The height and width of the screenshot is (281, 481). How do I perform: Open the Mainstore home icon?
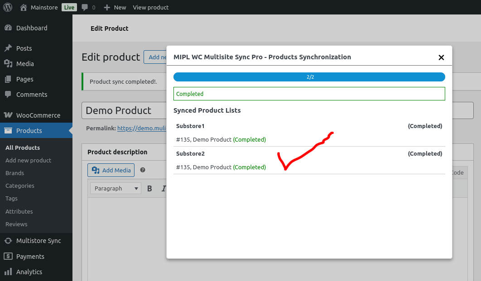click(x=23, y=7)
